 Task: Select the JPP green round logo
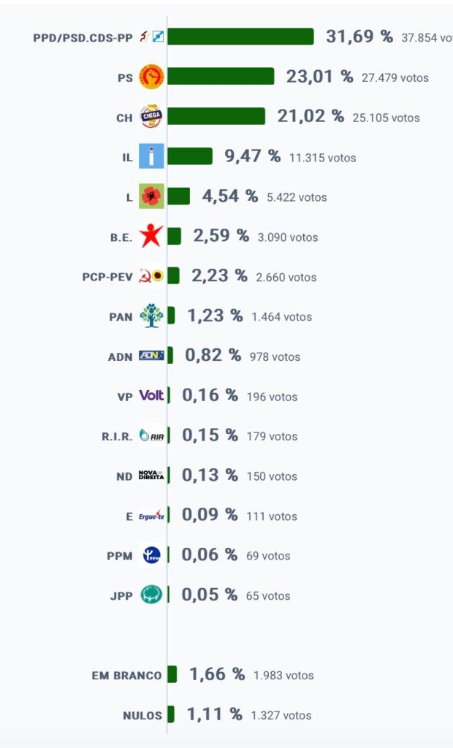pyautogui.click(x=151, y=595)
